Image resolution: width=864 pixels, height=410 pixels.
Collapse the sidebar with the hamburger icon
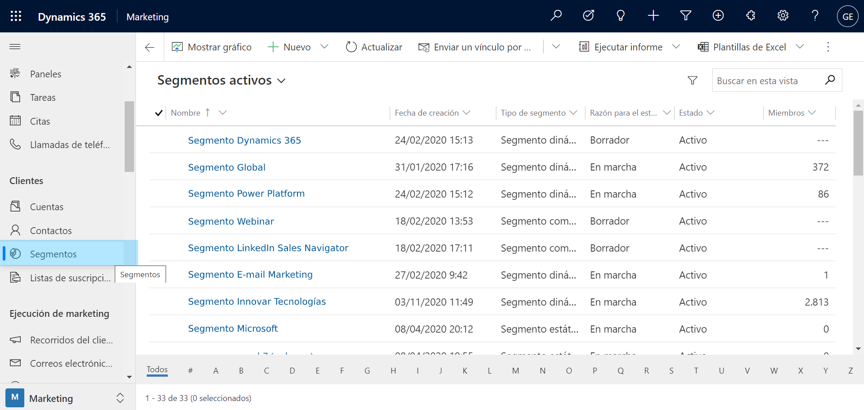tap(15, 46)
